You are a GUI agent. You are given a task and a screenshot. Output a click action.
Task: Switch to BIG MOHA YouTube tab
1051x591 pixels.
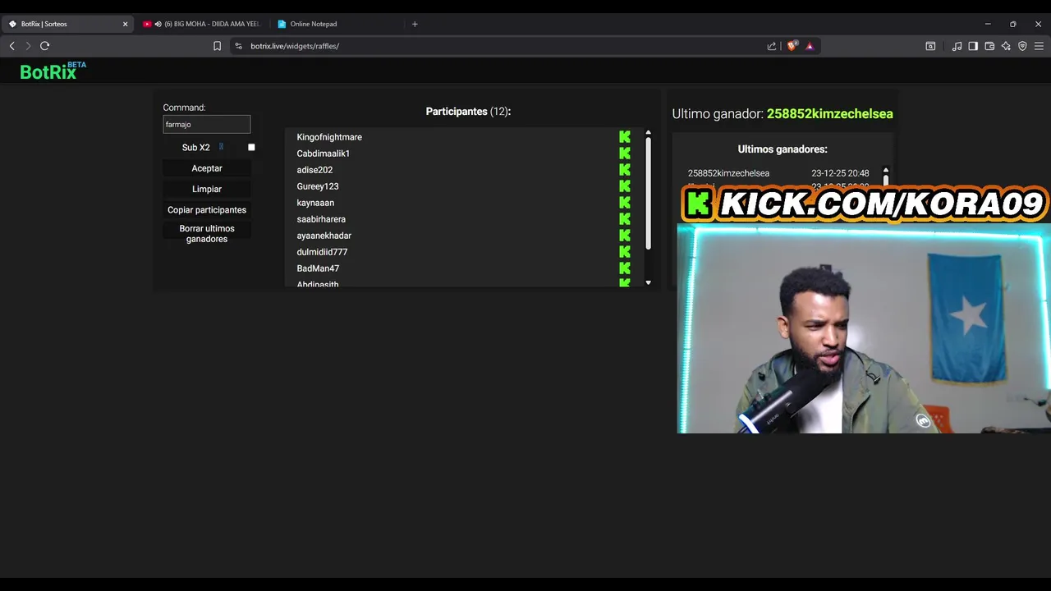(202, 24)
